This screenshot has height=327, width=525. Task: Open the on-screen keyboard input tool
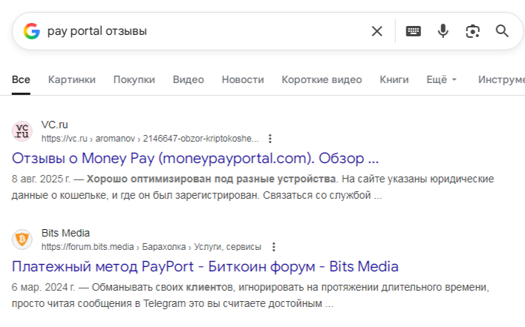click(x=413, y=31)
